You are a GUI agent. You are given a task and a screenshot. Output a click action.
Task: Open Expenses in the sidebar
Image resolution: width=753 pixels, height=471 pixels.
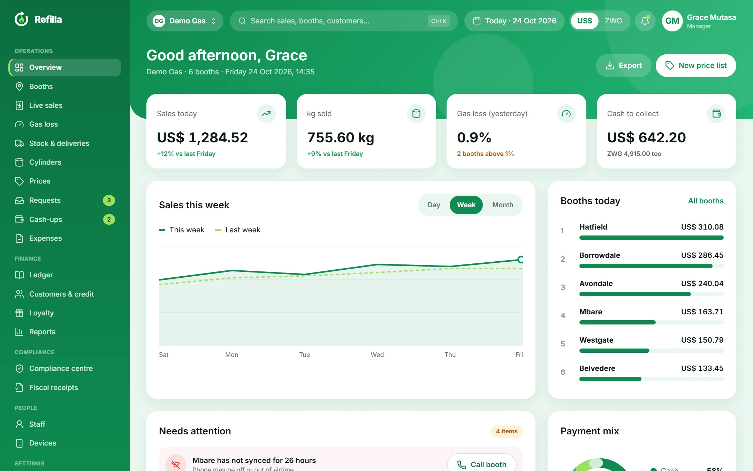coord(65,238)
